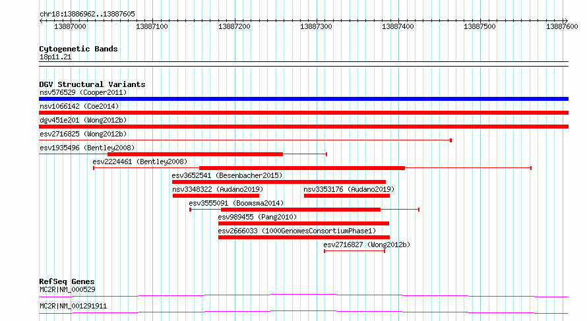Select the thin esv2716825 variant line

click(245, 140)
